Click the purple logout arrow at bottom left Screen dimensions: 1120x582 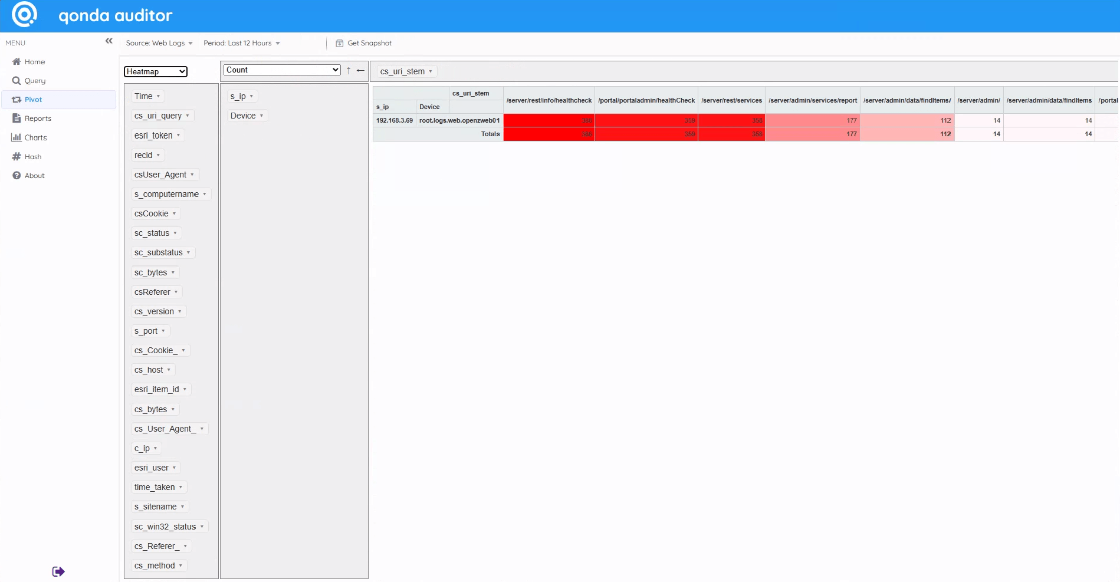[x=58, y=571]
